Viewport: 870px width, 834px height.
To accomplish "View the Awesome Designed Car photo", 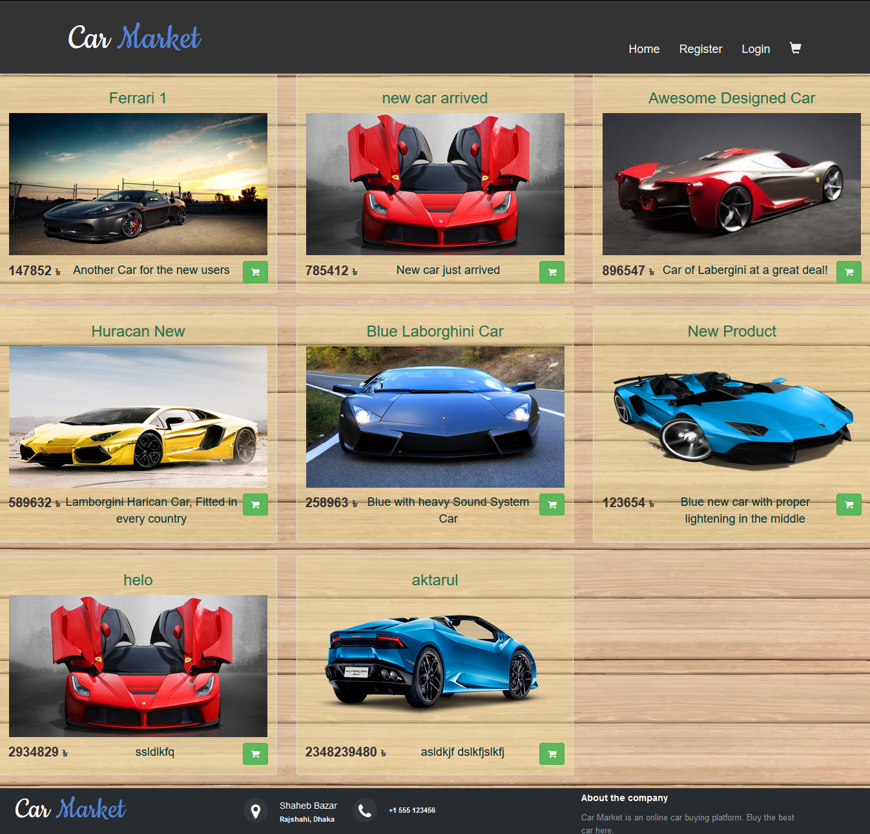I will click(732, 184).
